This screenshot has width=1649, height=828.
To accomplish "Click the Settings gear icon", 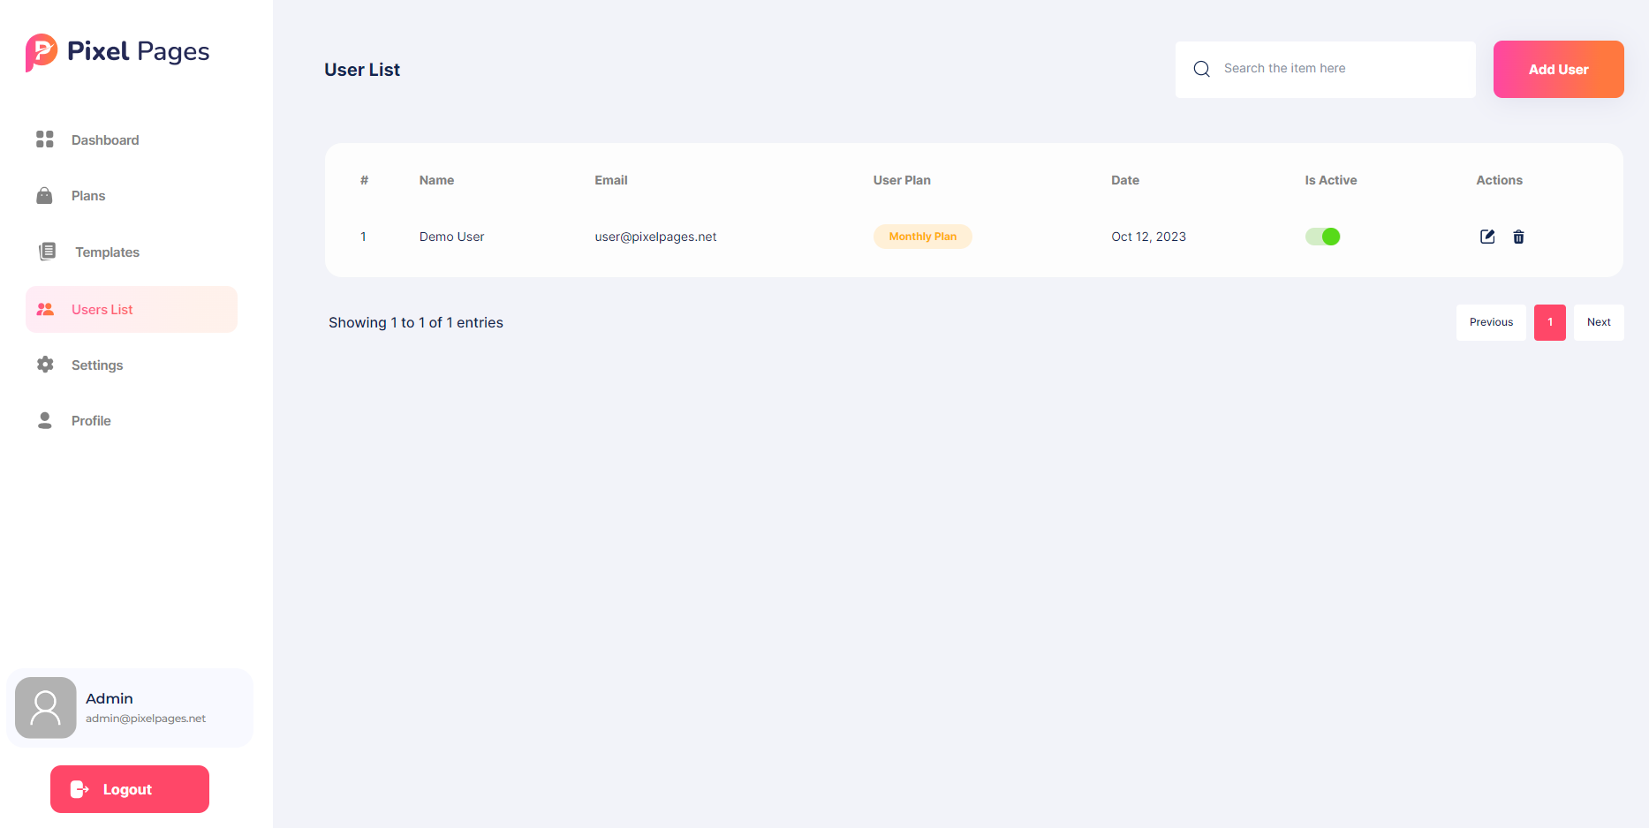I will pos(45,365).
